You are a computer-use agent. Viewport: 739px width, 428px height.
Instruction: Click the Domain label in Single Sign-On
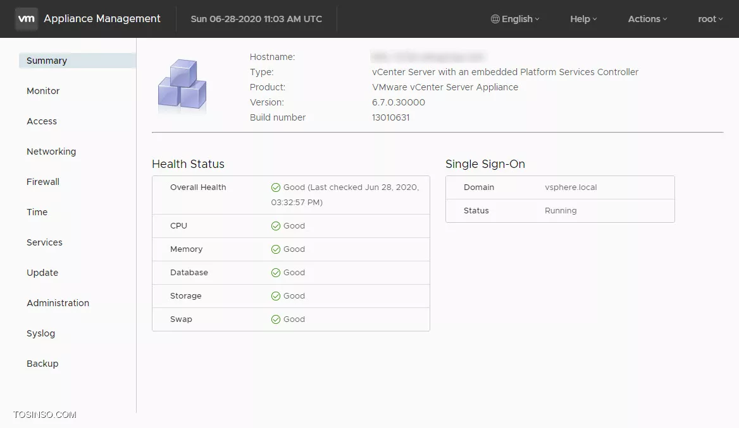point(479,187)
